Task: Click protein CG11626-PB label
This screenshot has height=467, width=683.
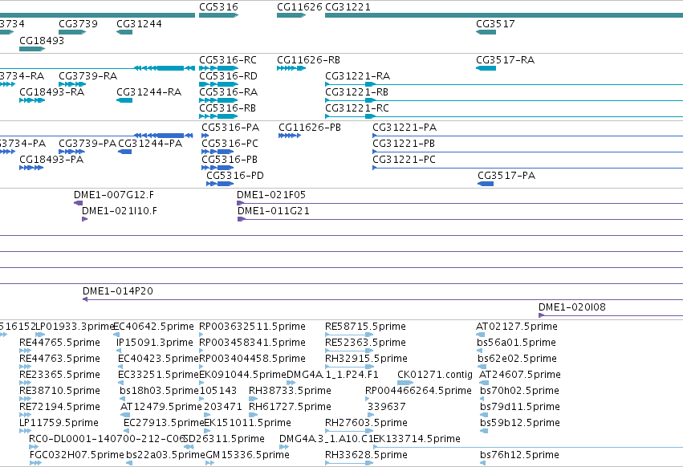Action: (x=310, y=128)
